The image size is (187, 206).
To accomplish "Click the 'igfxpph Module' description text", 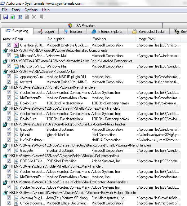I will click(58, 135).
